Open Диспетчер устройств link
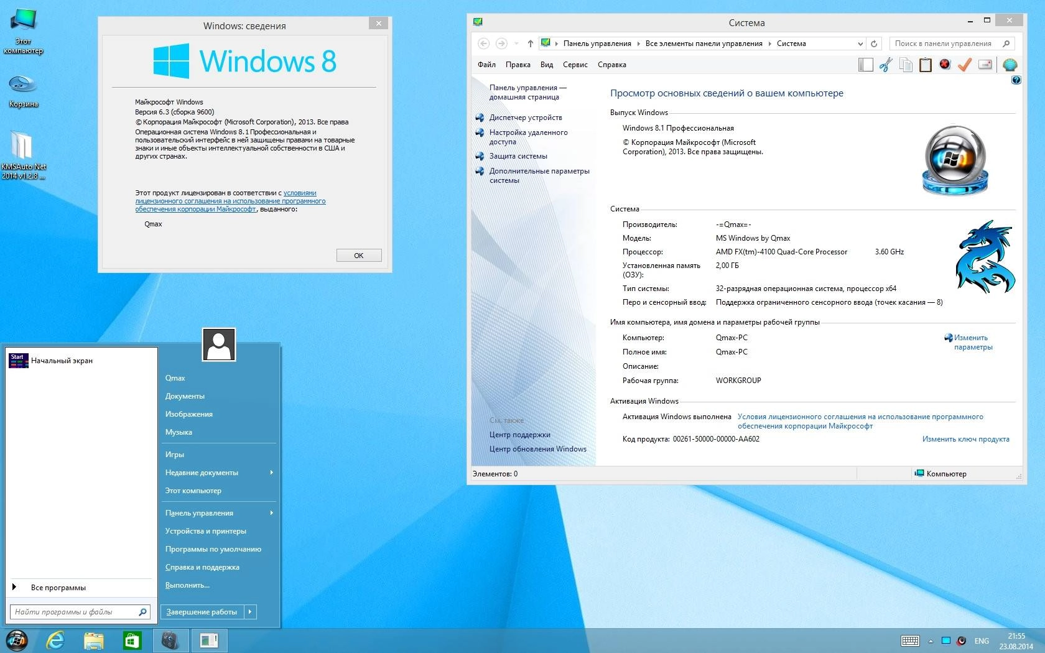 click(526, 118)
